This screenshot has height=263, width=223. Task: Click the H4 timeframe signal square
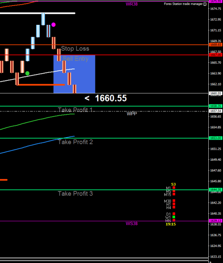pos(174,207)
